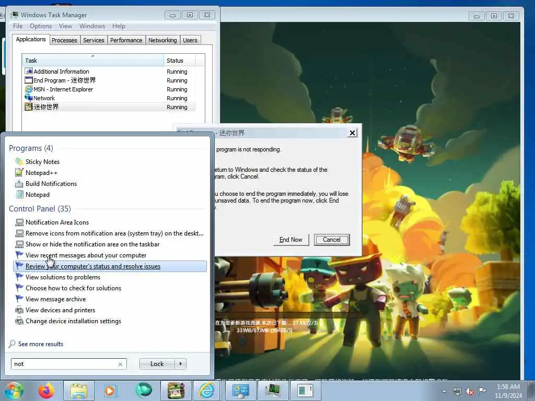Minimize the Windows Task Manager window
Screen dimensions: 535x401
[172, 15]
